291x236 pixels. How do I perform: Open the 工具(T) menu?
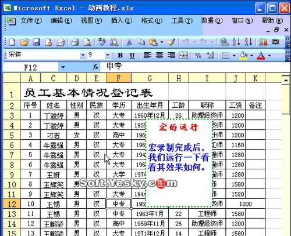coord(182,20)
